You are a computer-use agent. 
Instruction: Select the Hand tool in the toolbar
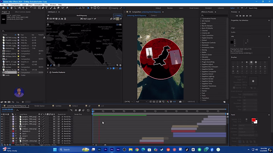pos(11,8)
